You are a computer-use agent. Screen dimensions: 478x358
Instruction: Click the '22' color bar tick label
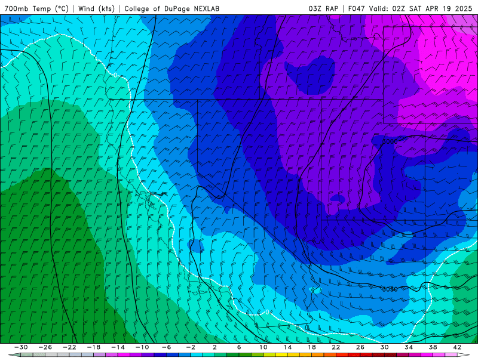point(336,347)
